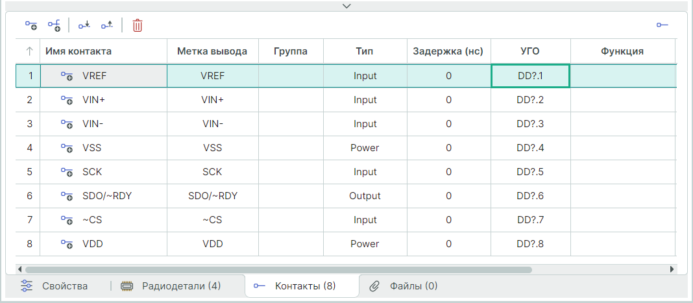
Task: Move the selected contact up
Action: 107,25
